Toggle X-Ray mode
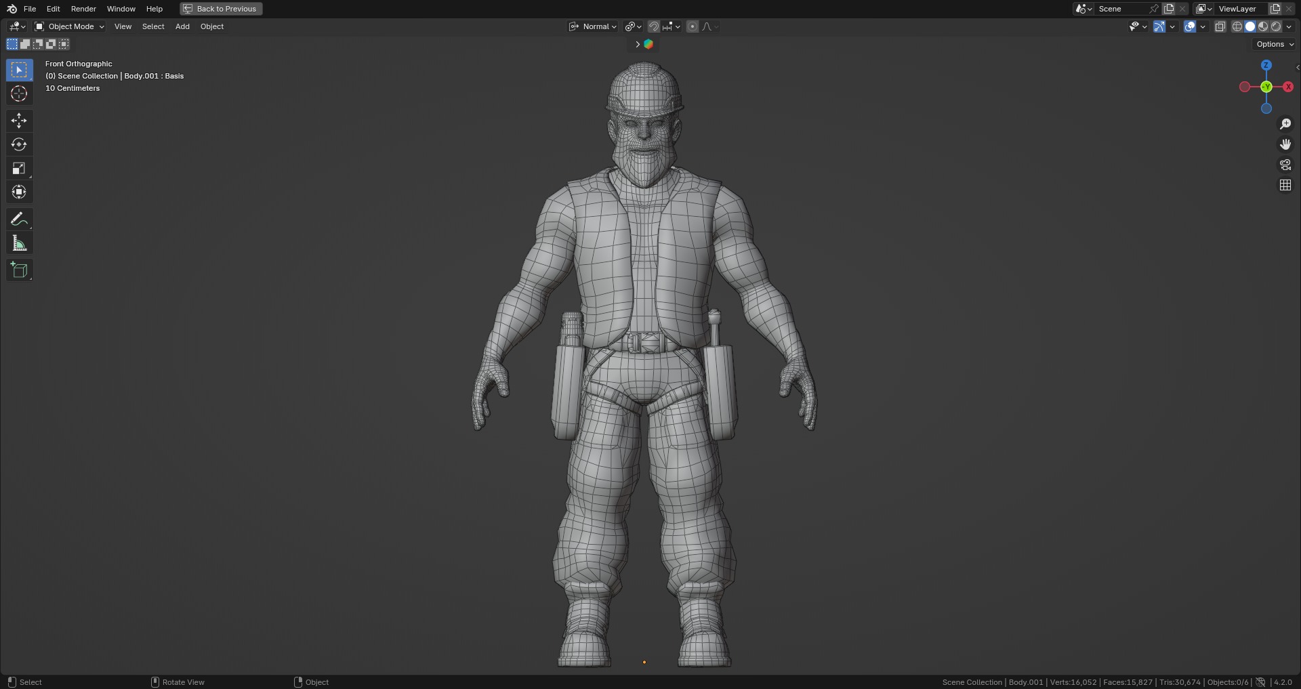The image size is (1301, 689). point(1220,26)
